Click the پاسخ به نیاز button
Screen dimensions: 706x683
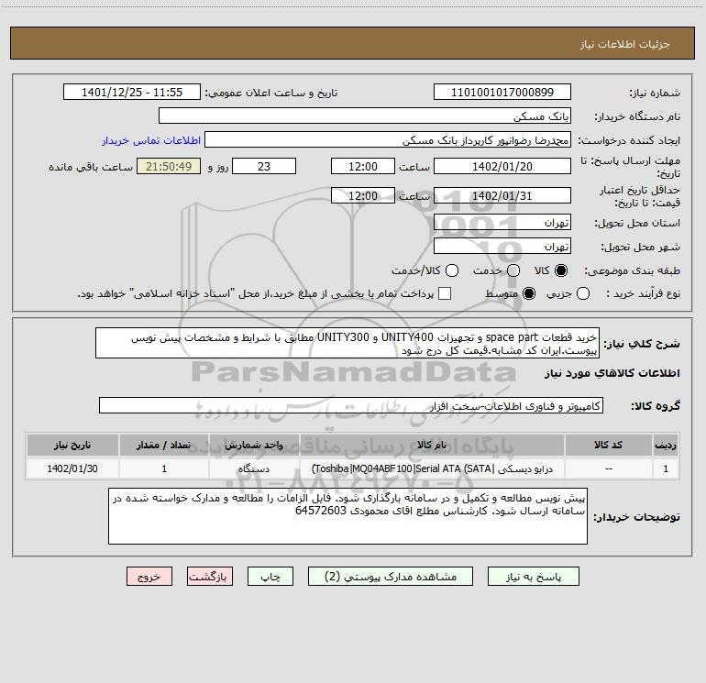coord(534,577)
